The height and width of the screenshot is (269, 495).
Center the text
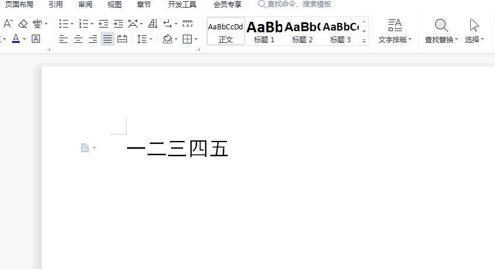coord(78,39)
